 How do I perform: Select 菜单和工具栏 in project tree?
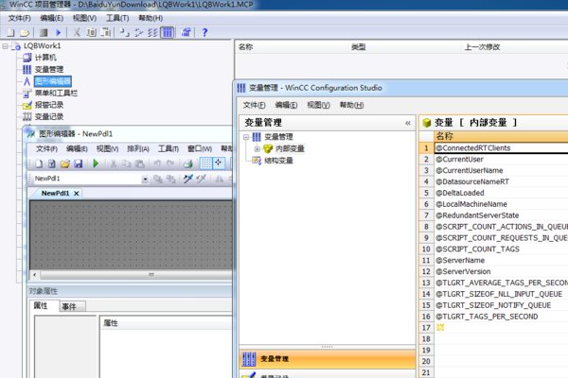[56, 94]
